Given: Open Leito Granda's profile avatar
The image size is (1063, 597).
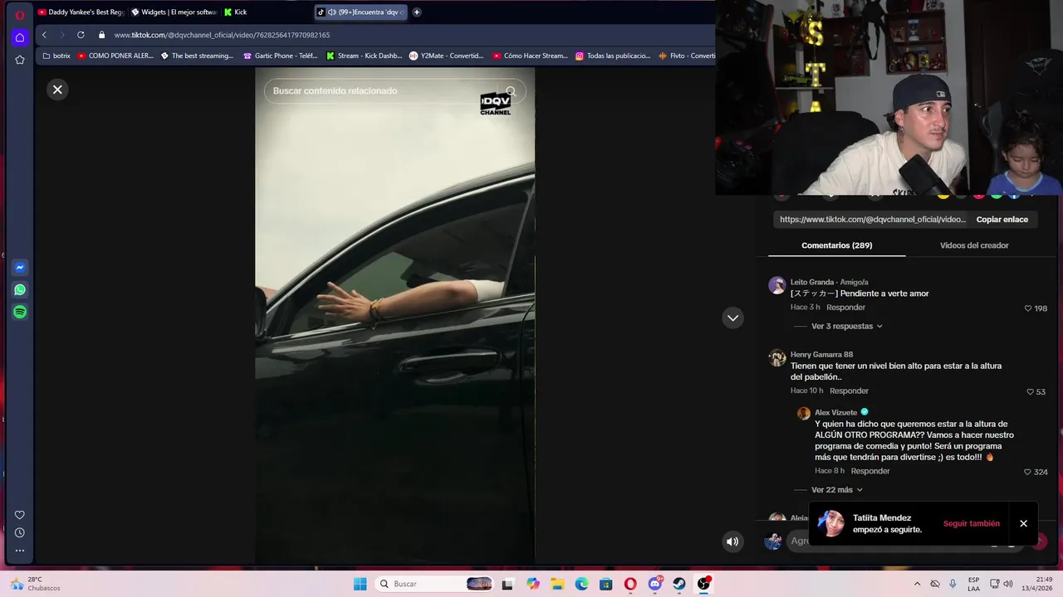Looking at the screenshot, I should tap(777, 285).
